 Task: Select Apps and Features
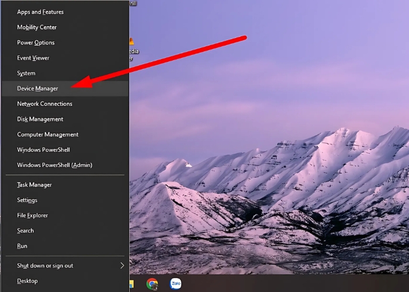[x=40, y=12]
